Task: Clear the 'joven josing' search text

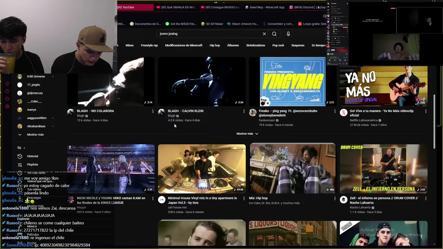Action: 264,34
